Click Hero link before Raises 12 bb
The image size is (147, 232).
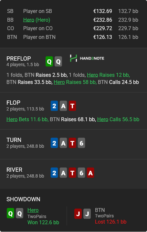(x=92, y=75)
